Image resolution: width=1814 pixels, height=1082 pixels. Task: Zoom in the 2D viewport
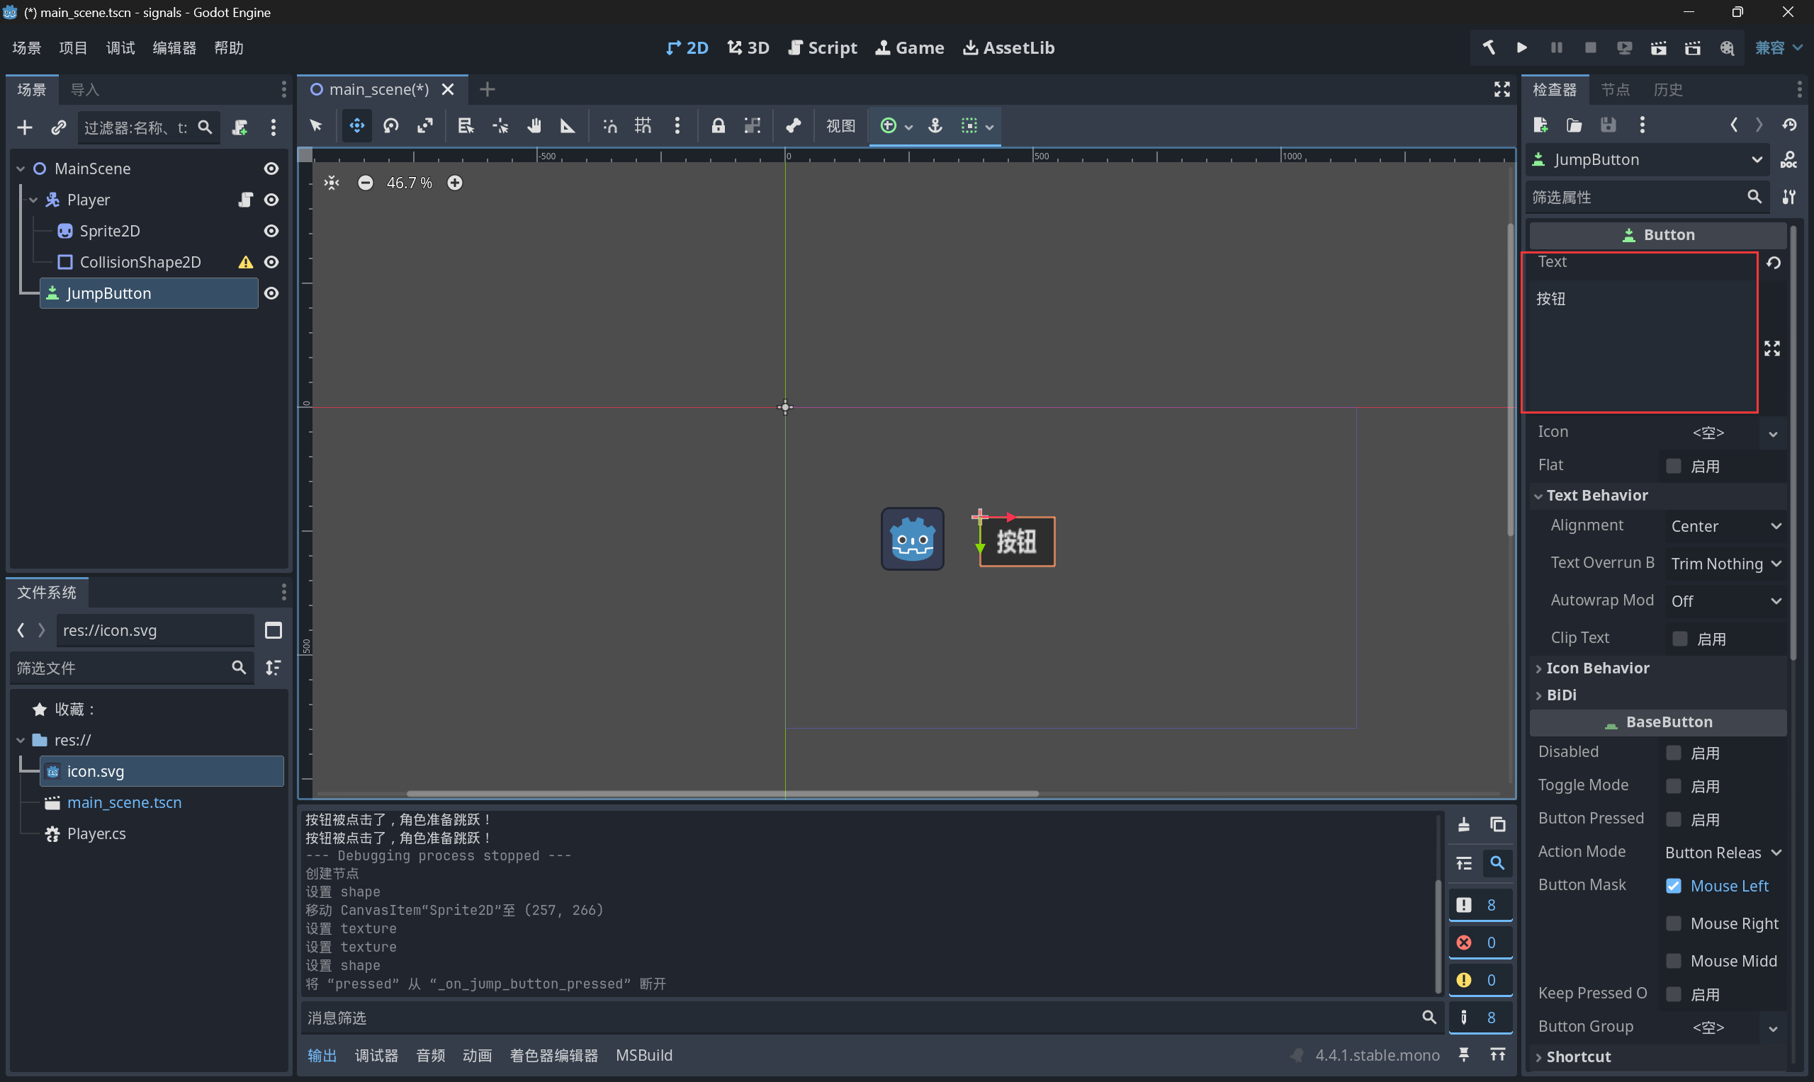(454, 183)
